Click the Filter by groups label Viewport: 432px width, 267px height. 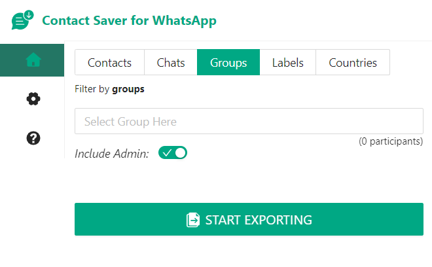(109, 89)
